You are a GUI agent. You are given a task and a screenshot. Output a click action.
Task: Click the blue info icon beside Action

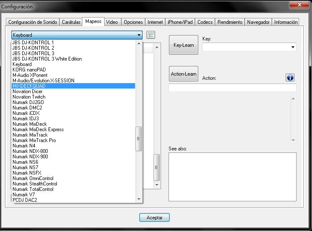click(290, 78)
